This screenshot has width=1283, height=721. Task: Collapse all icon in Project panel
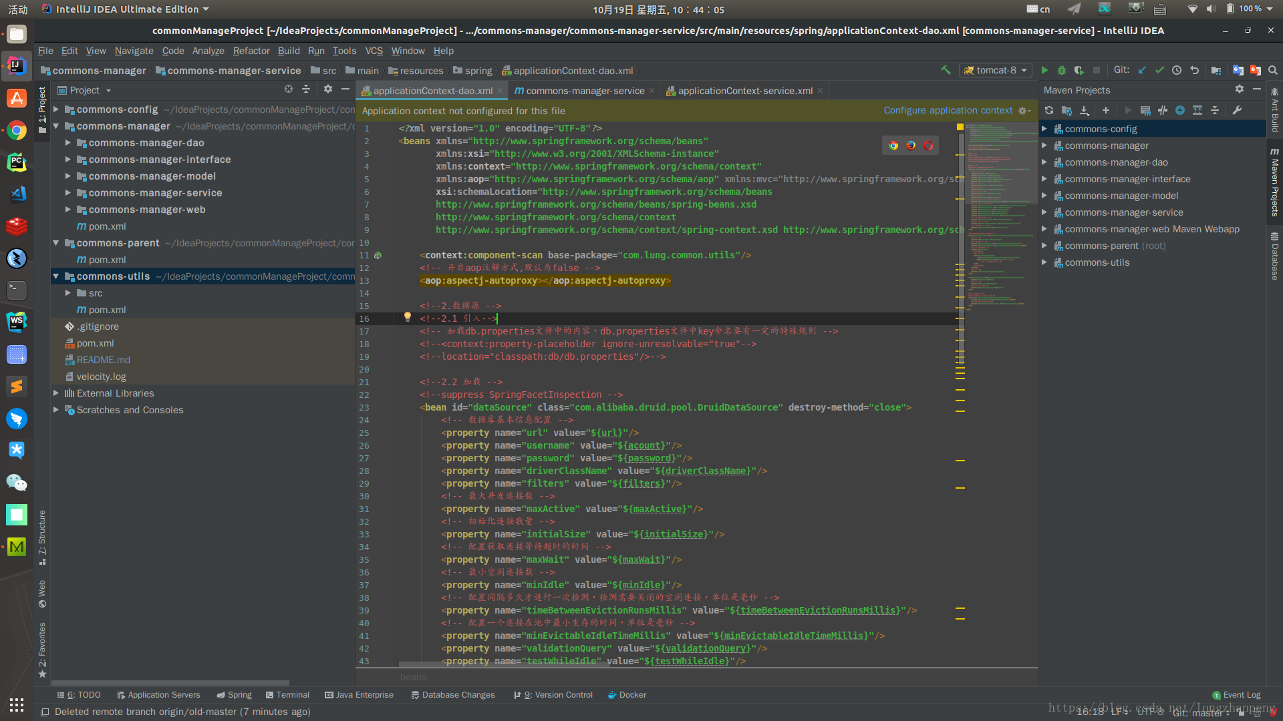pyautogui.click(x=306, y=89)
